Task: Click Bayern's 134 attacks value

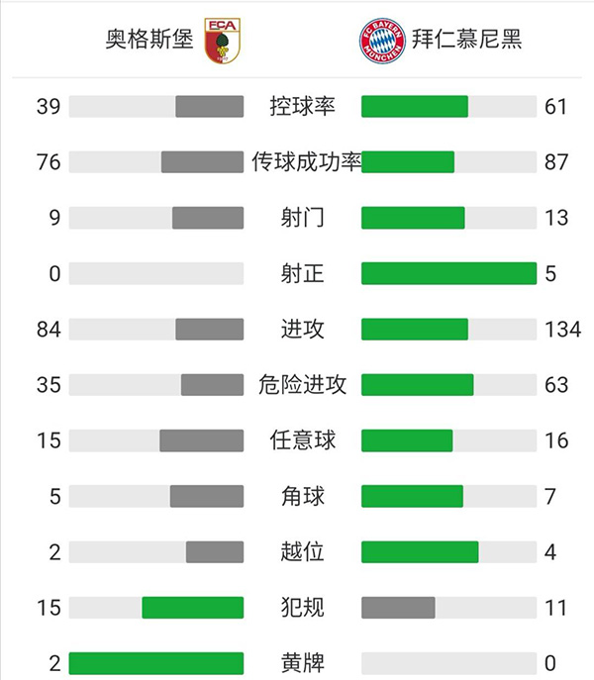Action: tap(562, 330)
